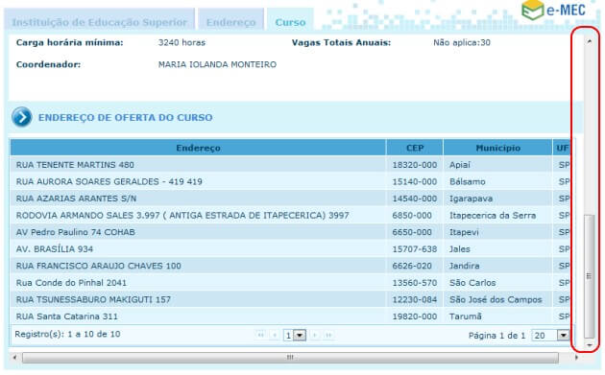The width and height of the screenshot is (605, 375).
Task: Select the RUA AZARIAS ARANTES S/N address
Action: pyautogui.click(x=76, y=199)
